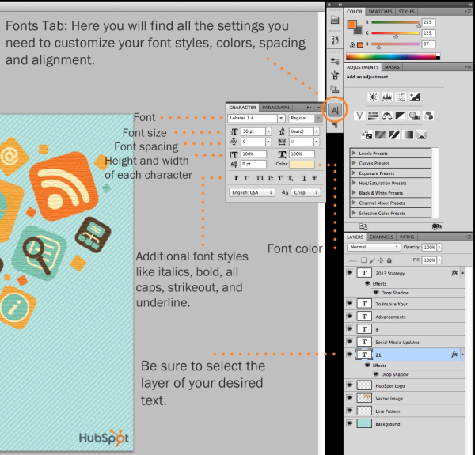Select the Social Media Updates layer name
This screenshot has height=455, width=475.
click(397, 343)
